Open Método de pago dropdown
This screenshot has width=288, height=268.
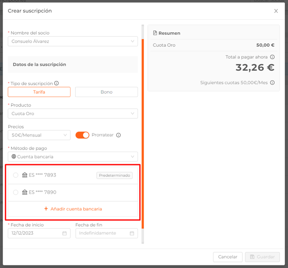click(x=73, y=157)
